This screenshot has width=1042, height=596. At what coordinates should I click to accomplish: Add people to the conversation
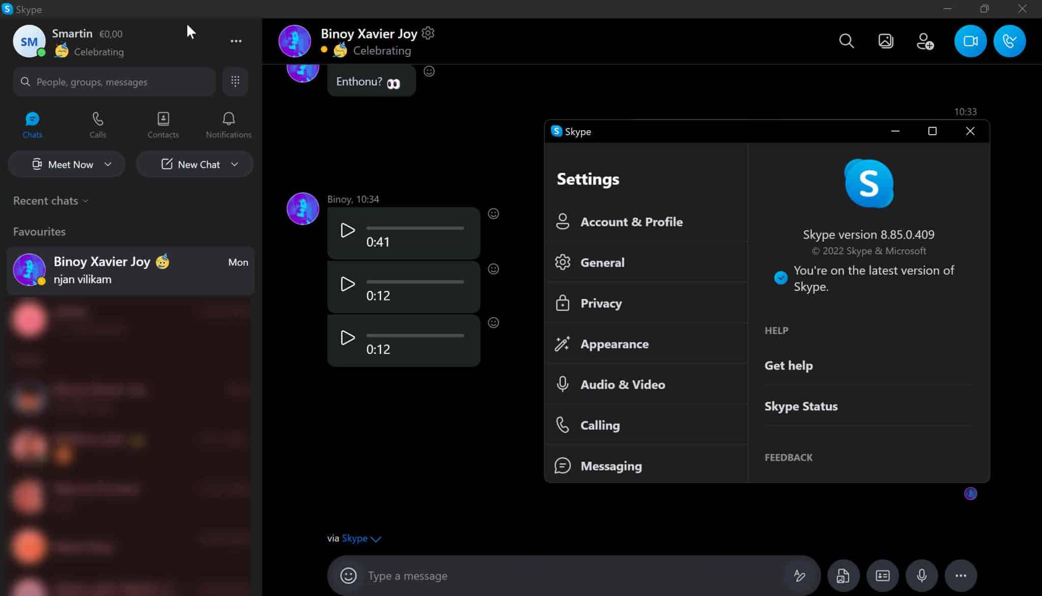click(925, 41)
